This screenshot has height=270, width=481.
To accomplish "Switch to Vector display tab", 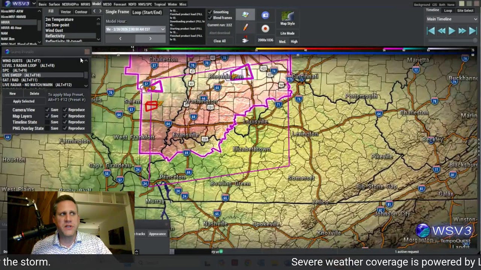I will 66,12.
